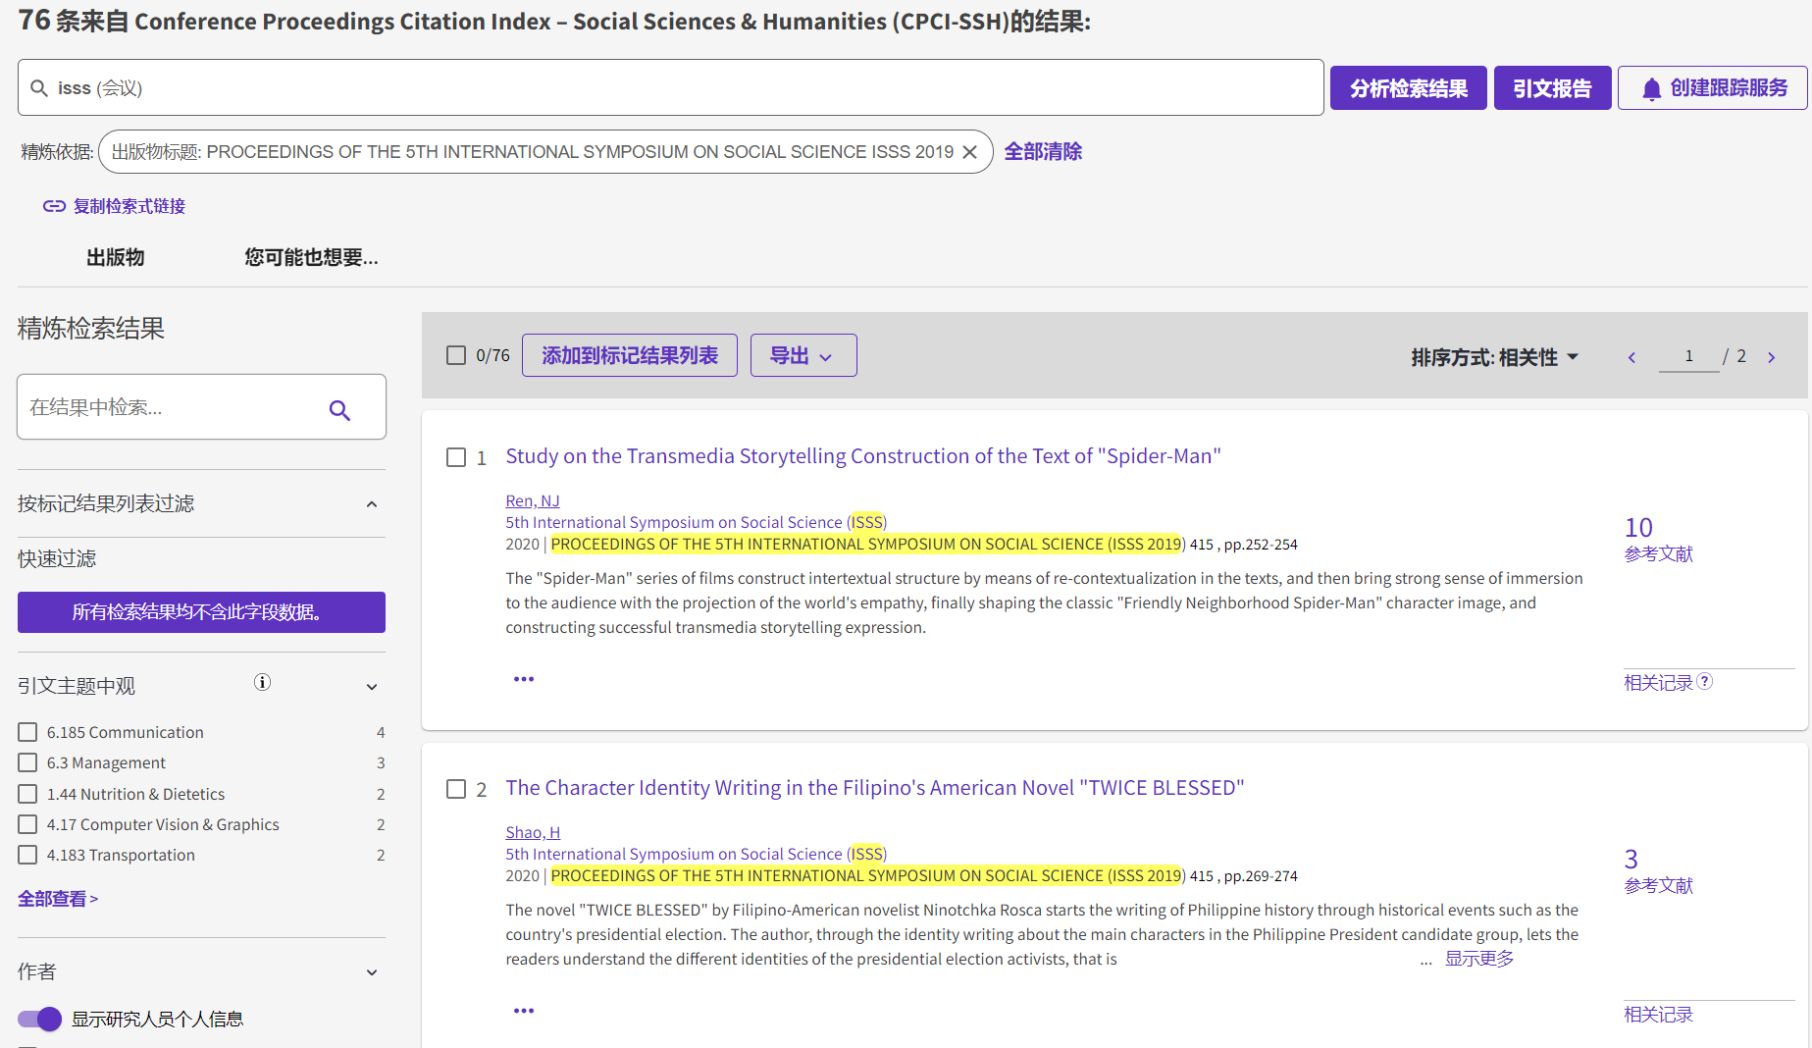Open the 导出 export dropdown

tap(803, 355)
